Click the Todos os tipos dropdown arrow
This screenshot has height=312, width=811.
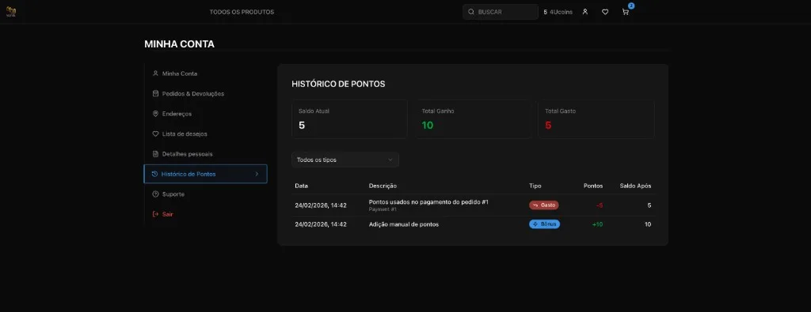[x=390, y=160]
